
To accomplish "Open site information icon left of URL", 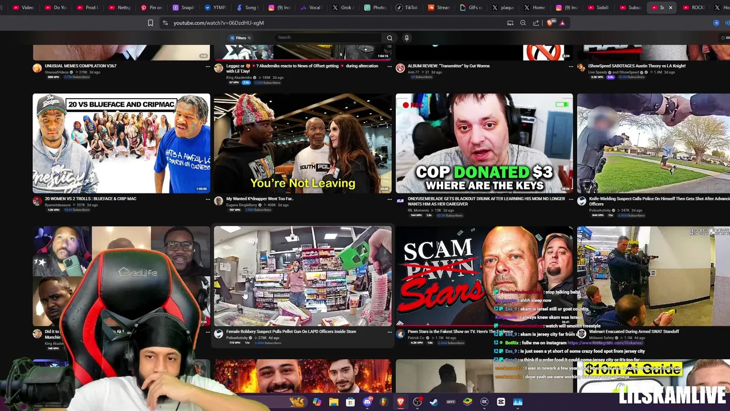I will pyautogui.click(x=165, y=23).
